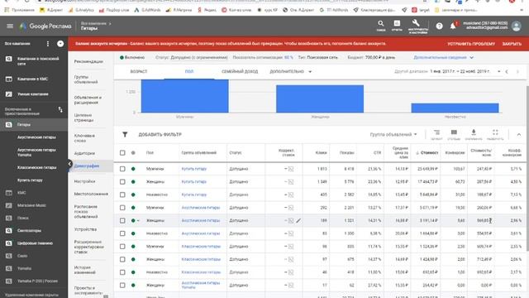Check the highlighted Женщины Акустические гитары row checkbox

tap(122, 221)
